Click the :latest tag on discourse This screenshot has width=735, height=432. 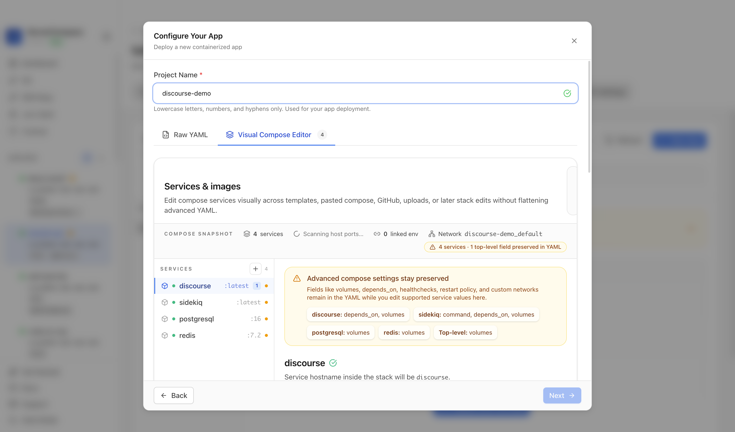[236, 286]
